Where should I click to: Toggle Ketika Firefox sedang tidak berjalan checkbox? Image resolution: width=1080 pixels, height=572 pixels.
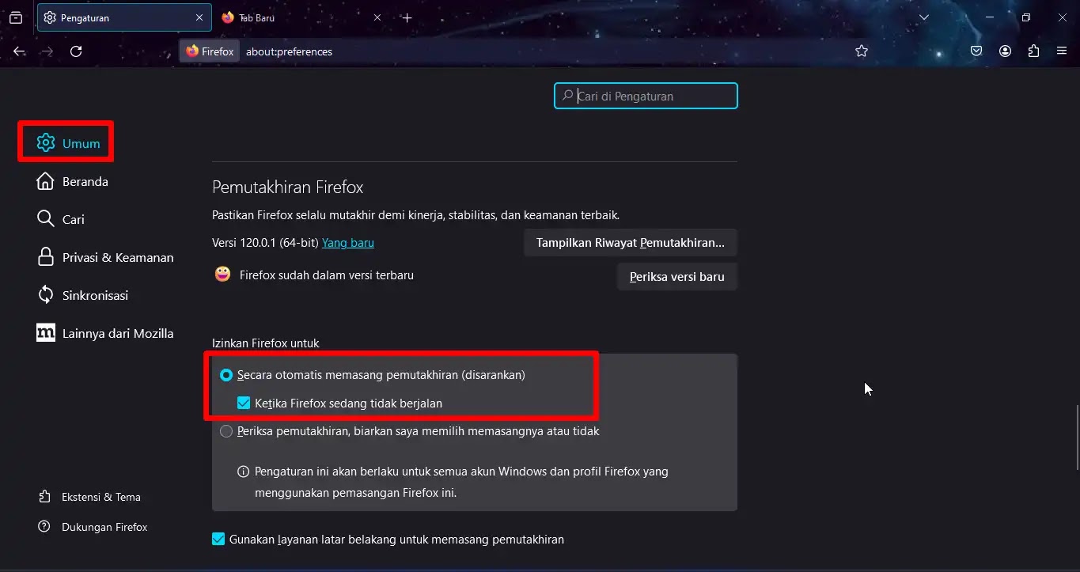tap(244, 403)
